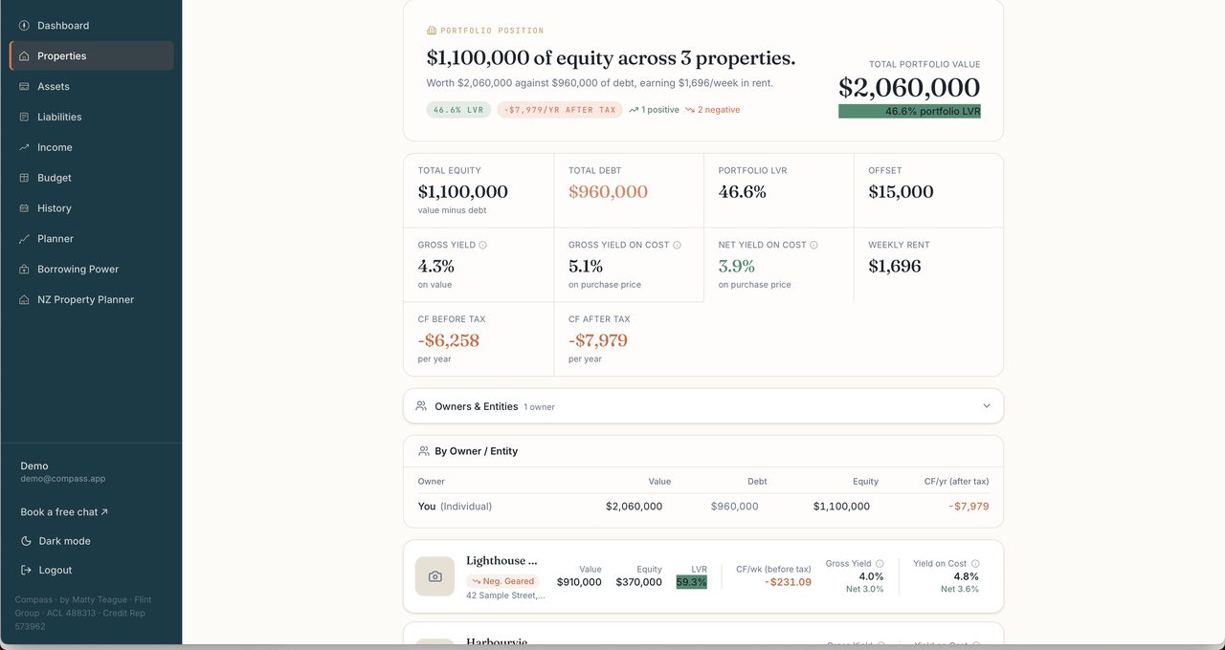Click the Borrowing Power sidebar icon
Image resolution: width=1225 pixels, height=650 pixels.
[24, 270]
